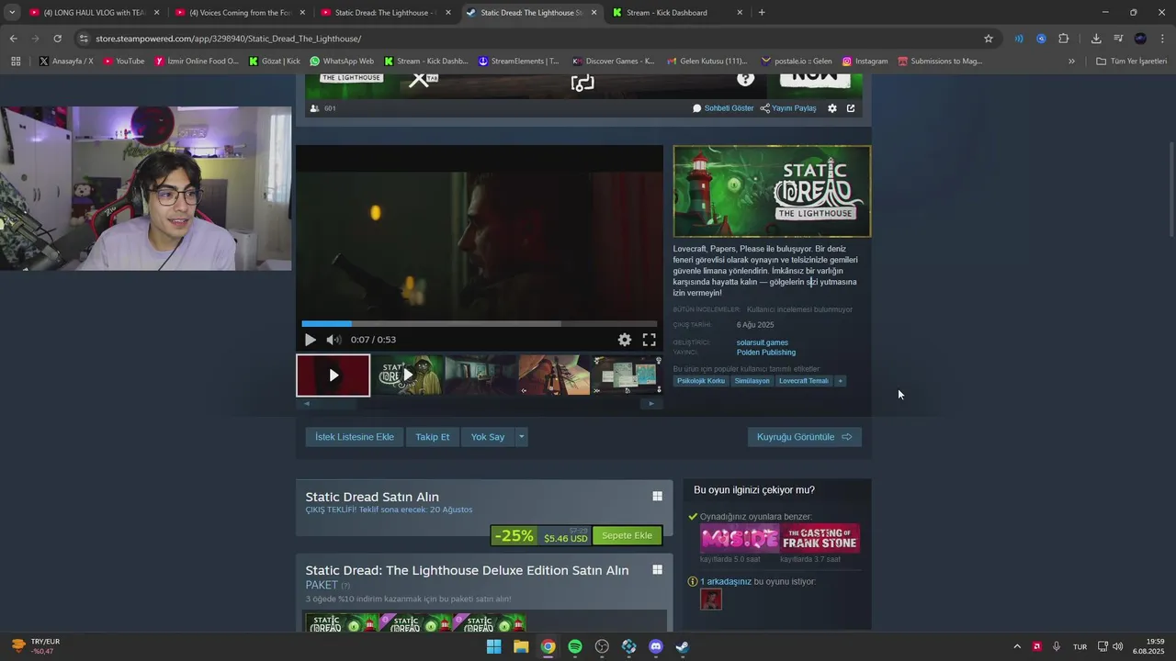
Task: Open File Explorer from taskbar
Action: click(x=521, y=646)
